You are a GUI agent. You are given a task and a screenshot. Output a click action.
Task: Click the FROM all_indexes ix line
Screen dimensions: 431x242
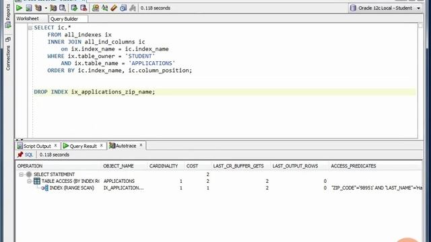79,35
